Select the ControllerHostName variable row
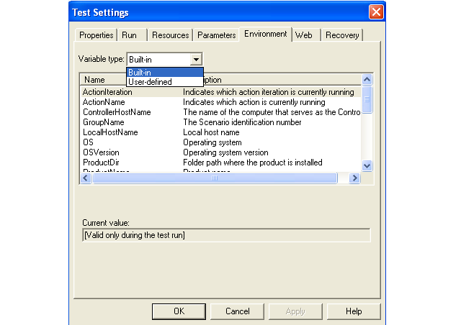The image size is (461, 325). (x=117, y=112)
